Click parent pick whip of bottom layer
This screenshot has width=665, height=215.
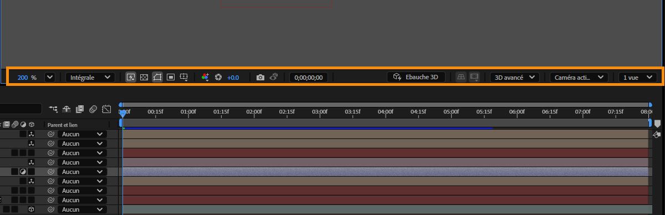(x=50, y=209)
